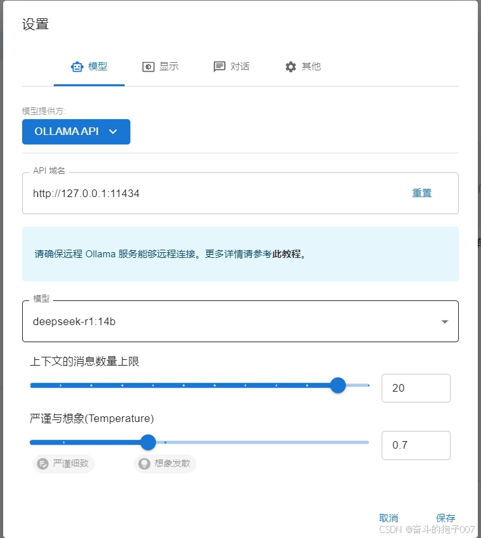481x538 pixels.
Task: Click the Temperature value field showing 0.7
Action: tap(416, 445)
